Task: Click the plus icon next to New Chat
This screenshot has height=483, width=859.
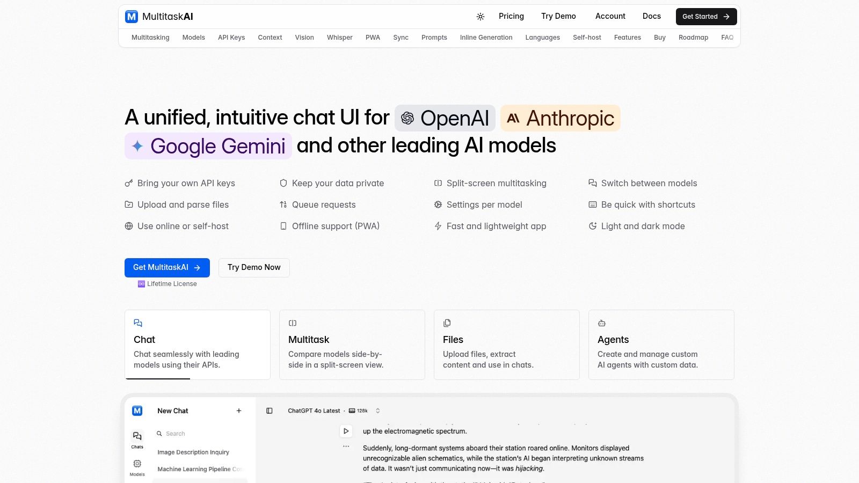Action: (239, 411)
